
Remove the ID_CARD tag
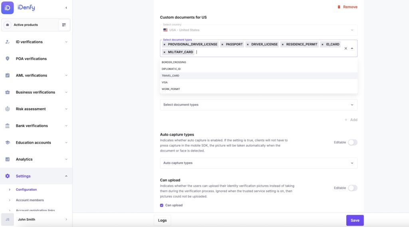coord(322,45)
